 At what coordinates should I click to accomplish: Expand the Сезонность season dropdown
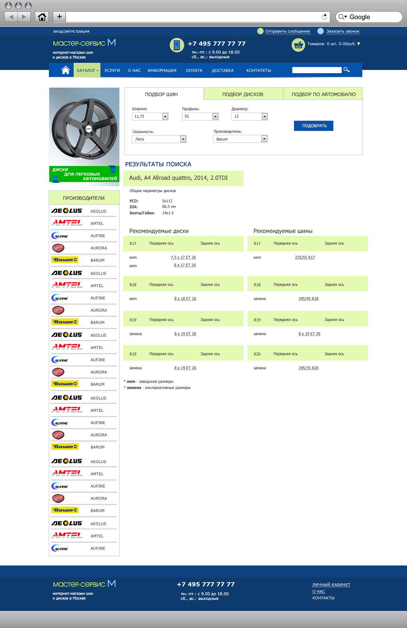[x=159, y=139]
